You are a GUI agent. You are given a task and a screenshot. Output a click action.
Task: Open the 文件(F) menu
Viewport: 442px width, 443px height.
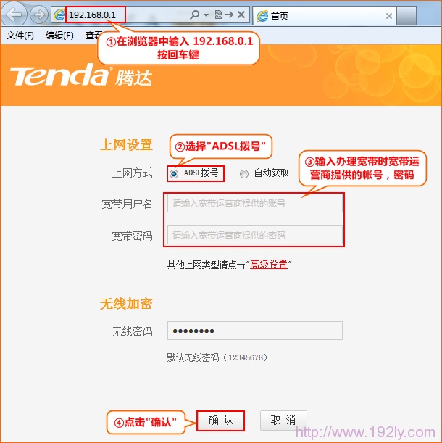pos(20,36)
